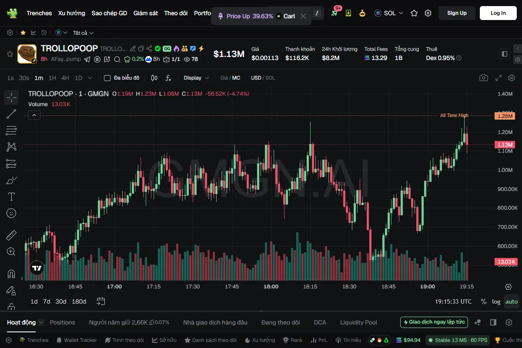
Task: Select the Text annotation tool
Action: [x=11, y=197]
